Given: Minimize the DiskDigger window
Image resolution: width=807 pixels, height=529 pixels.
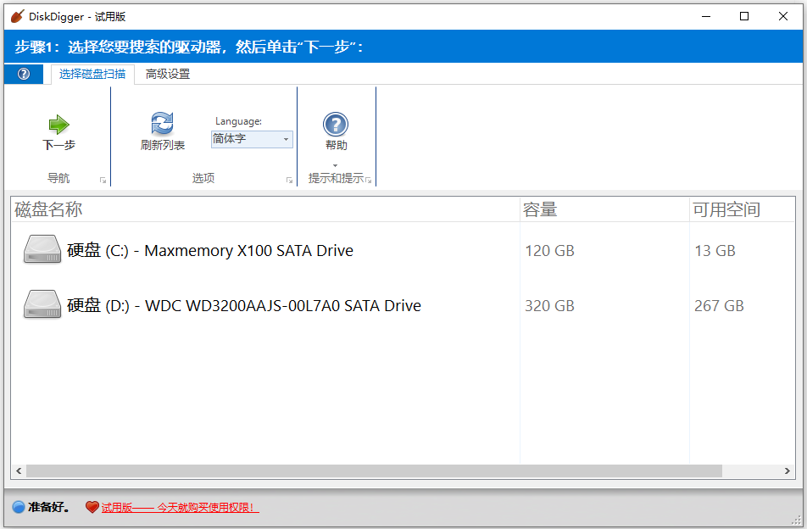Looking at the screenshot, I should point(706,16).
